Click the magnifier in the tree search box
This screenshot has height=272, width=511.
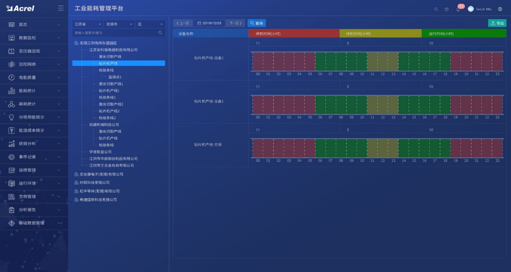pos(160,33)
